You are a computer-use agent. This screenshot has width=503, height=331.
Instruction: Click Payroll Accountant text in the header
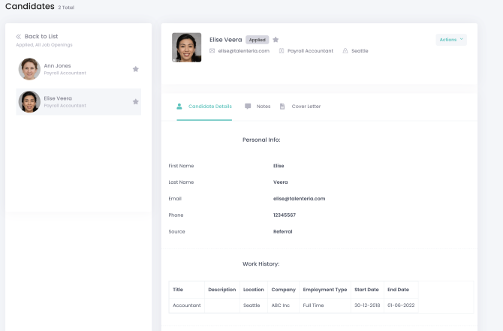(310, 51)
